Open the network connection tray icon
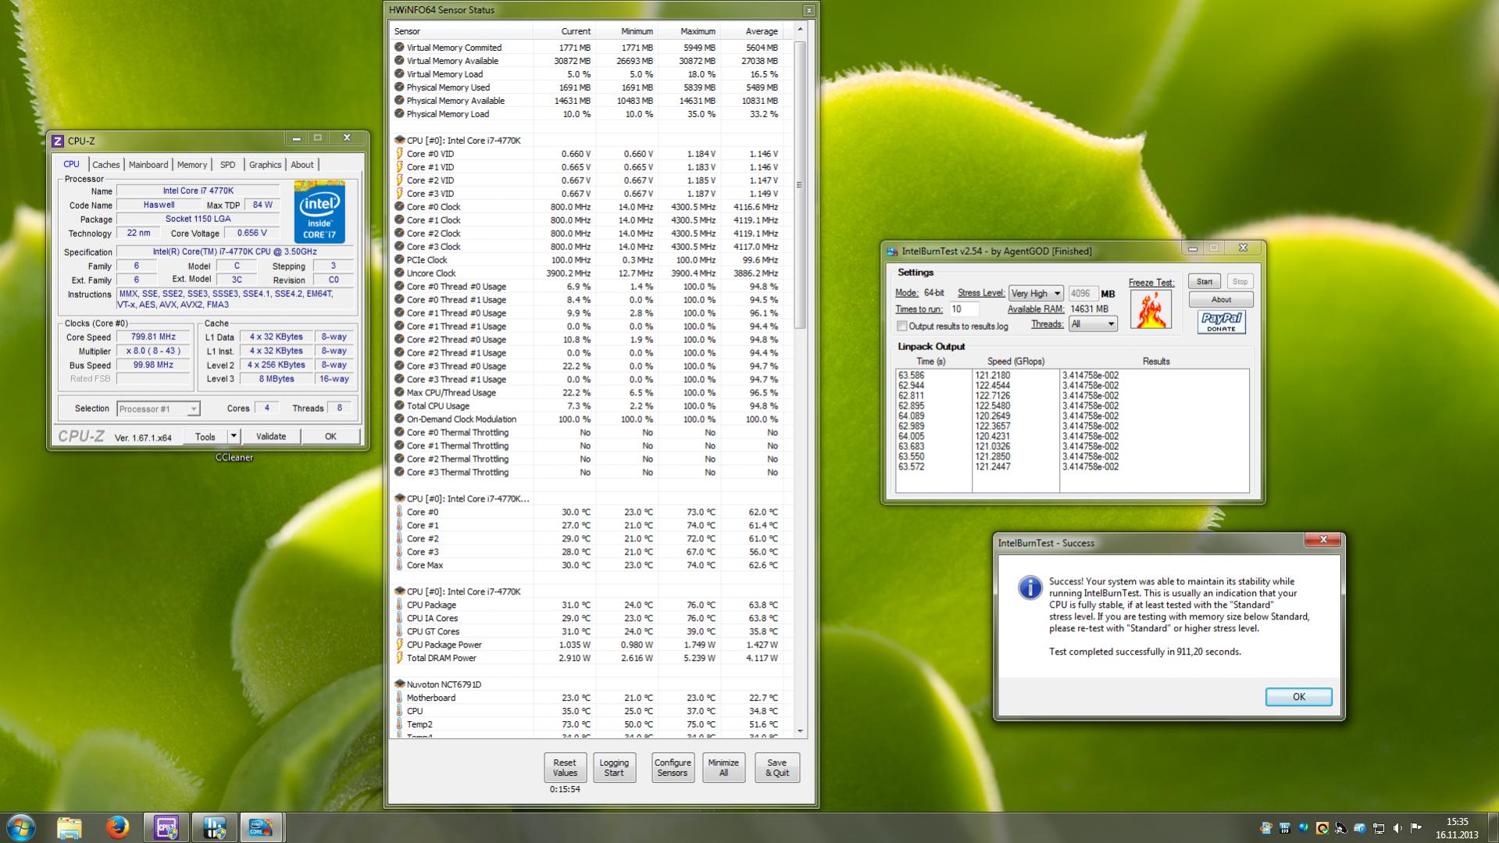1499x843 pixels. (1379, 828)
